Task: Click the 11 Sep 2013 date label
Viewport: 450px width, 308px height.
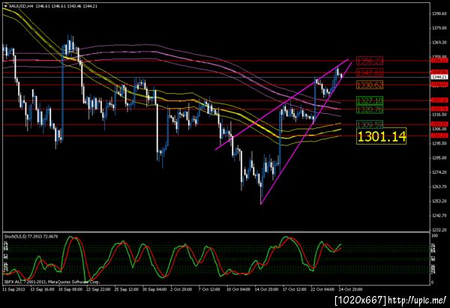Action: click(x=13, y=289)
